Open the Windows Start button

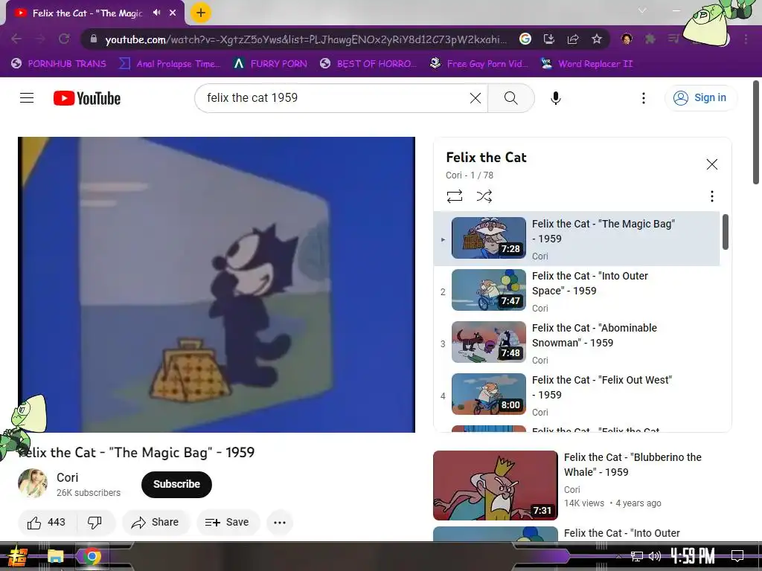click(x=18, y=556)
